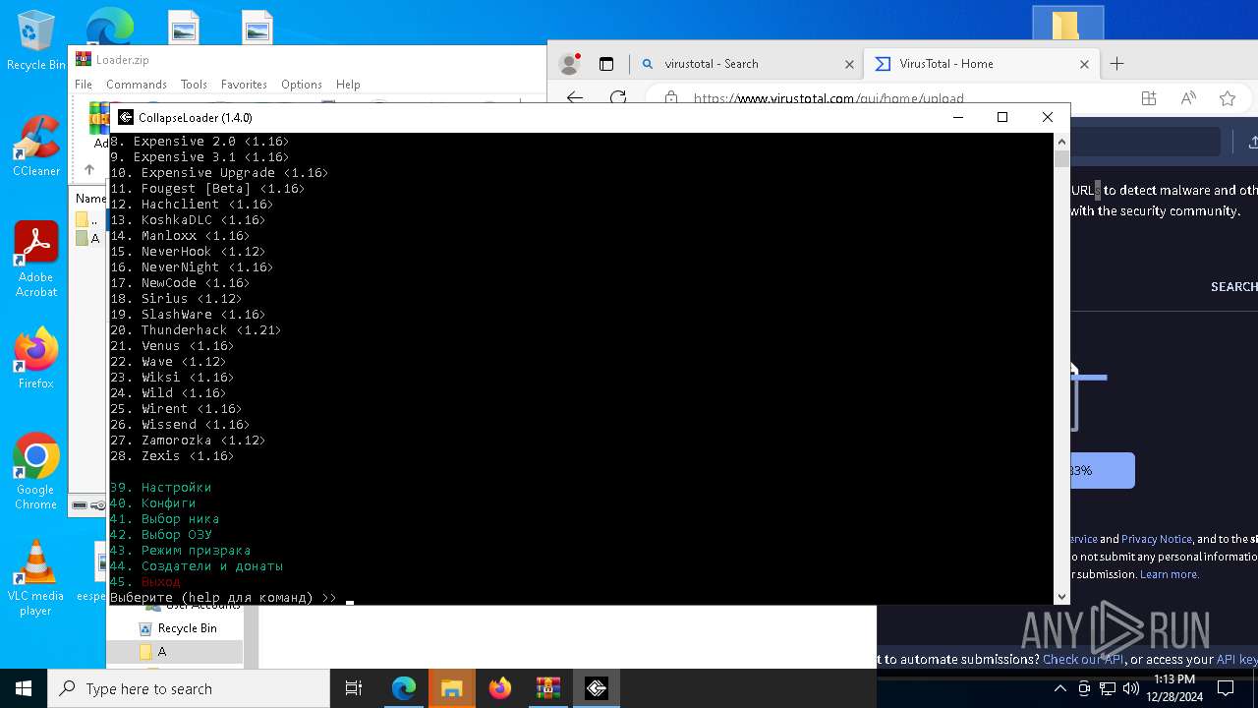This screenshot has height=708, width=1258.
Task: Switch to Edge from taskbar
Action: click(404, 688)
